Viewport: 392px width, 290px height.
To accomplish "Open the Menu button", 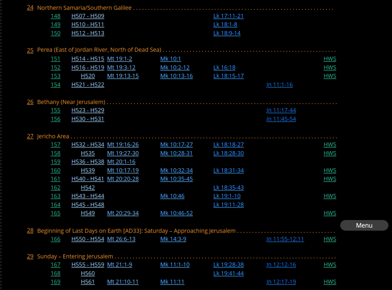I will coord(364,225).
